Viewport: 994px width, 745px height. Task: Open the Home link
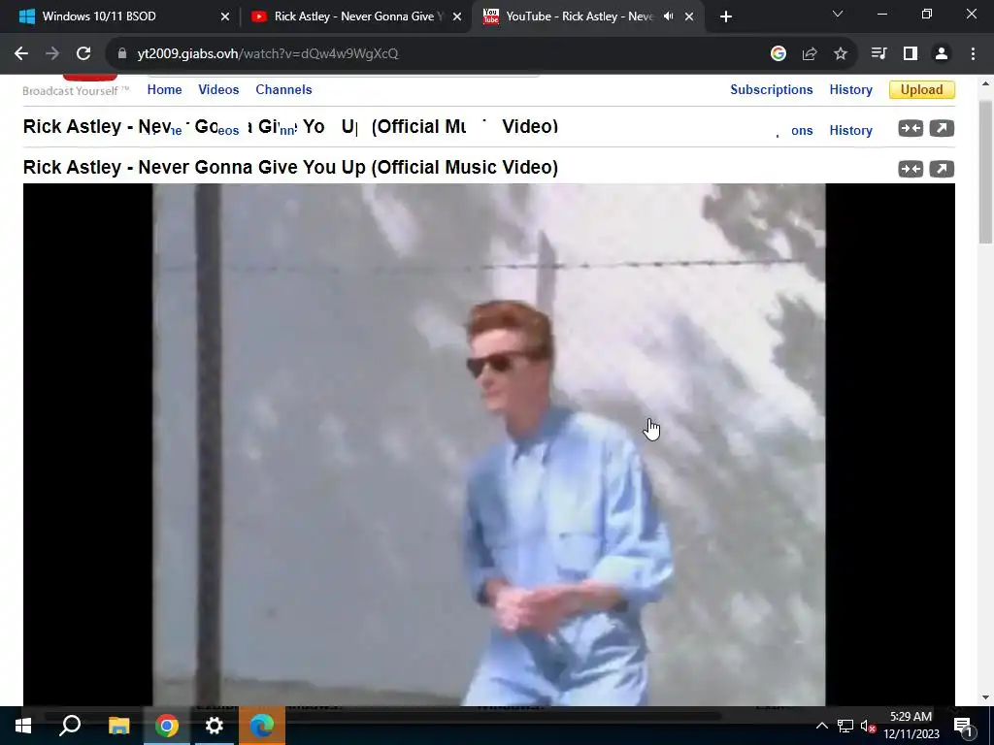[x=164, y=90]
